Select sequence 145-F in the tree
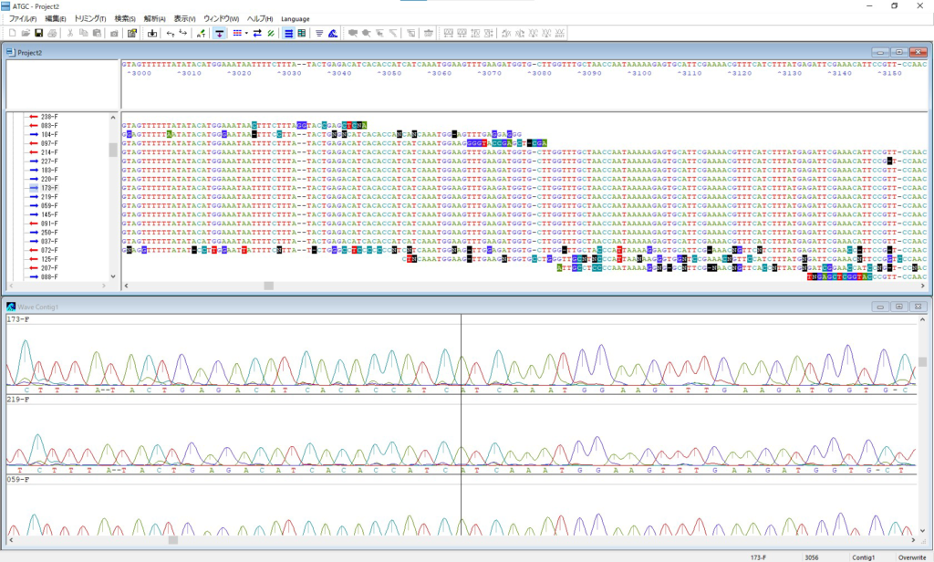Viewport: 934px width, 562px height. pos(49,214)
